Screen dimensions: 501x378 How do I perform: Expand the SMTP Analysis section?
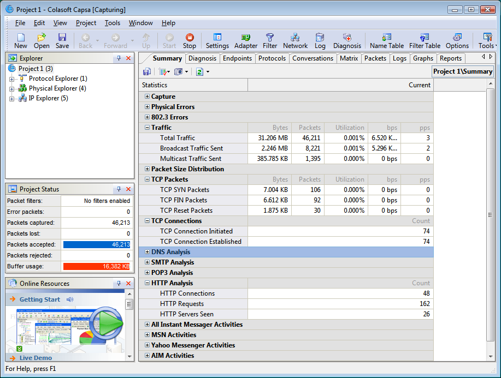(x=147, y=262)
